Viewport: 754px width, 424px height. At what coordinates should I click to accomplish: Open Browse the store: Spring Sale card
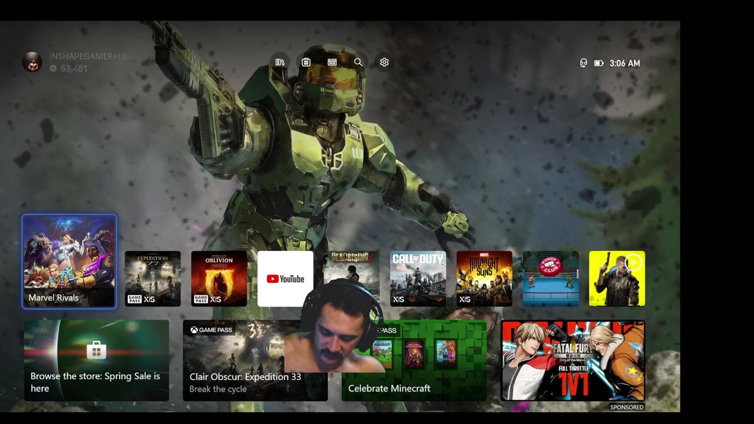click(x=97, y=360)
